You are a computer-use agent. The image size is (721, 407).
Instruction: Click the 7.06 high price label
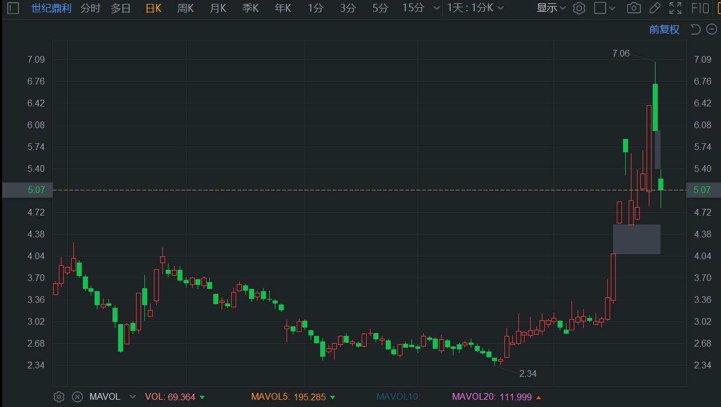point(621,54)
